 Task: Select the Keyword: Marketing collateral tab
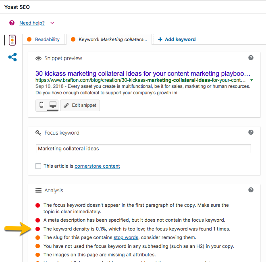109,40
